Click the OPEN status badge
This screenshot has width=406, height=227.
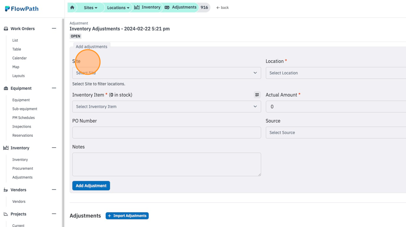76,36
